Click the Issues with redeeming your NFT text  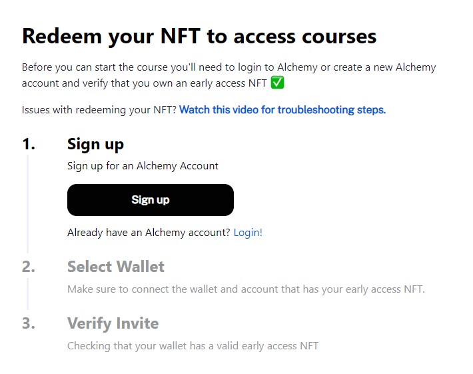point(99,110)
